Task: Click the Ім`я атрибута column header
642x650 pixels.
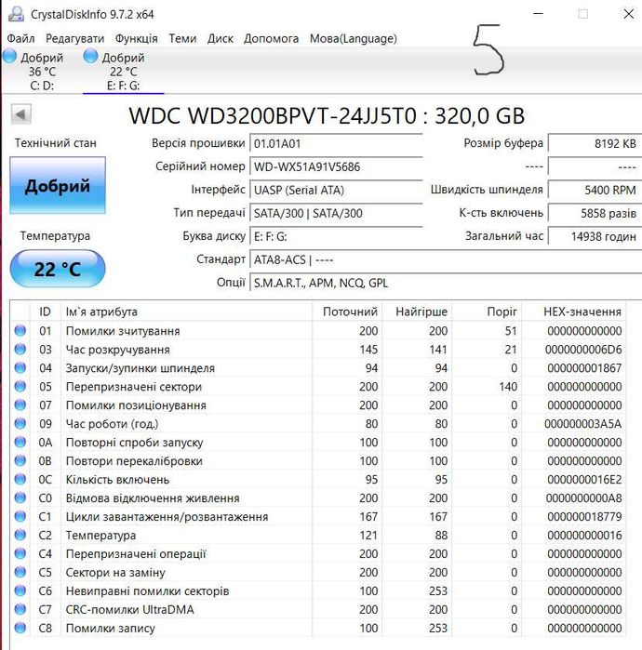Action: click(x=187, y=312)
